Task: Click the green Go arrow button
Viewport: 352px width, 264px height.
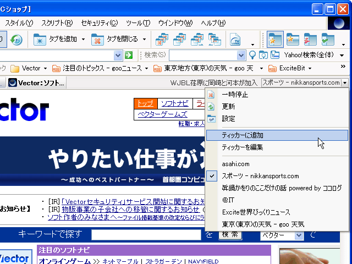Action: click(x=129, y=55)
